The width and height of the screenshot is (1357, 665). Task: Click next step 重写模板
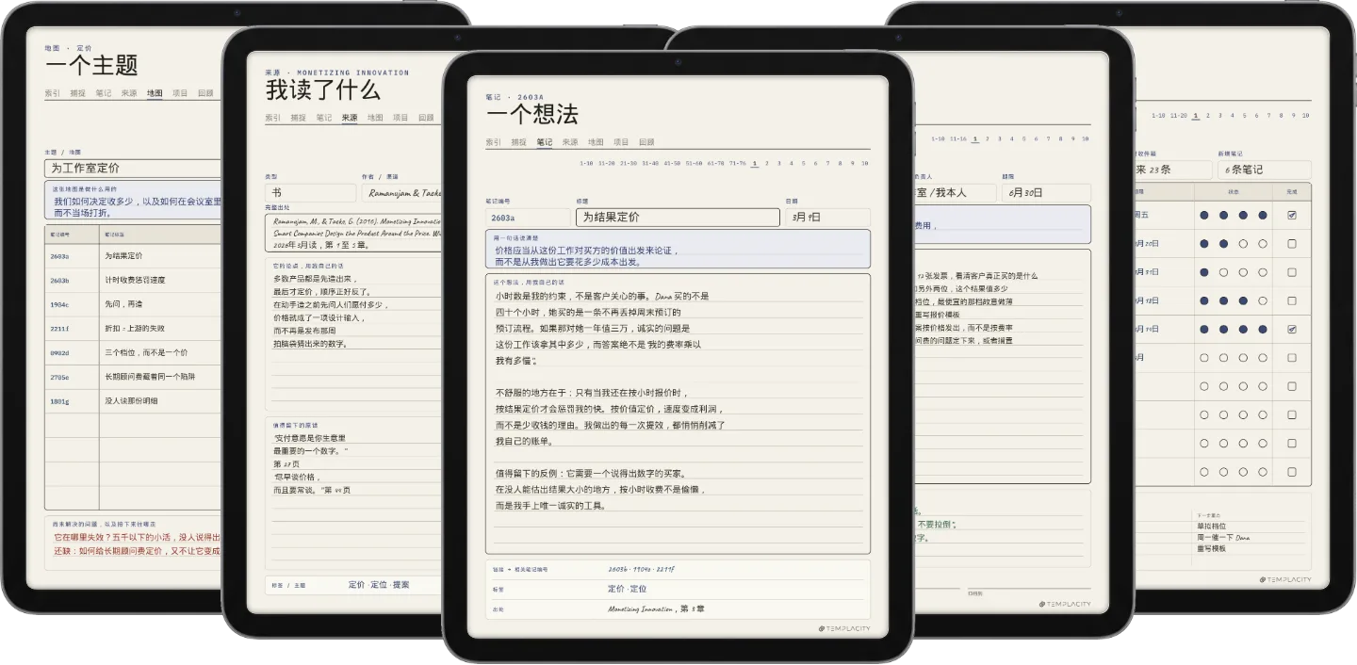(x=1212, y=548)
